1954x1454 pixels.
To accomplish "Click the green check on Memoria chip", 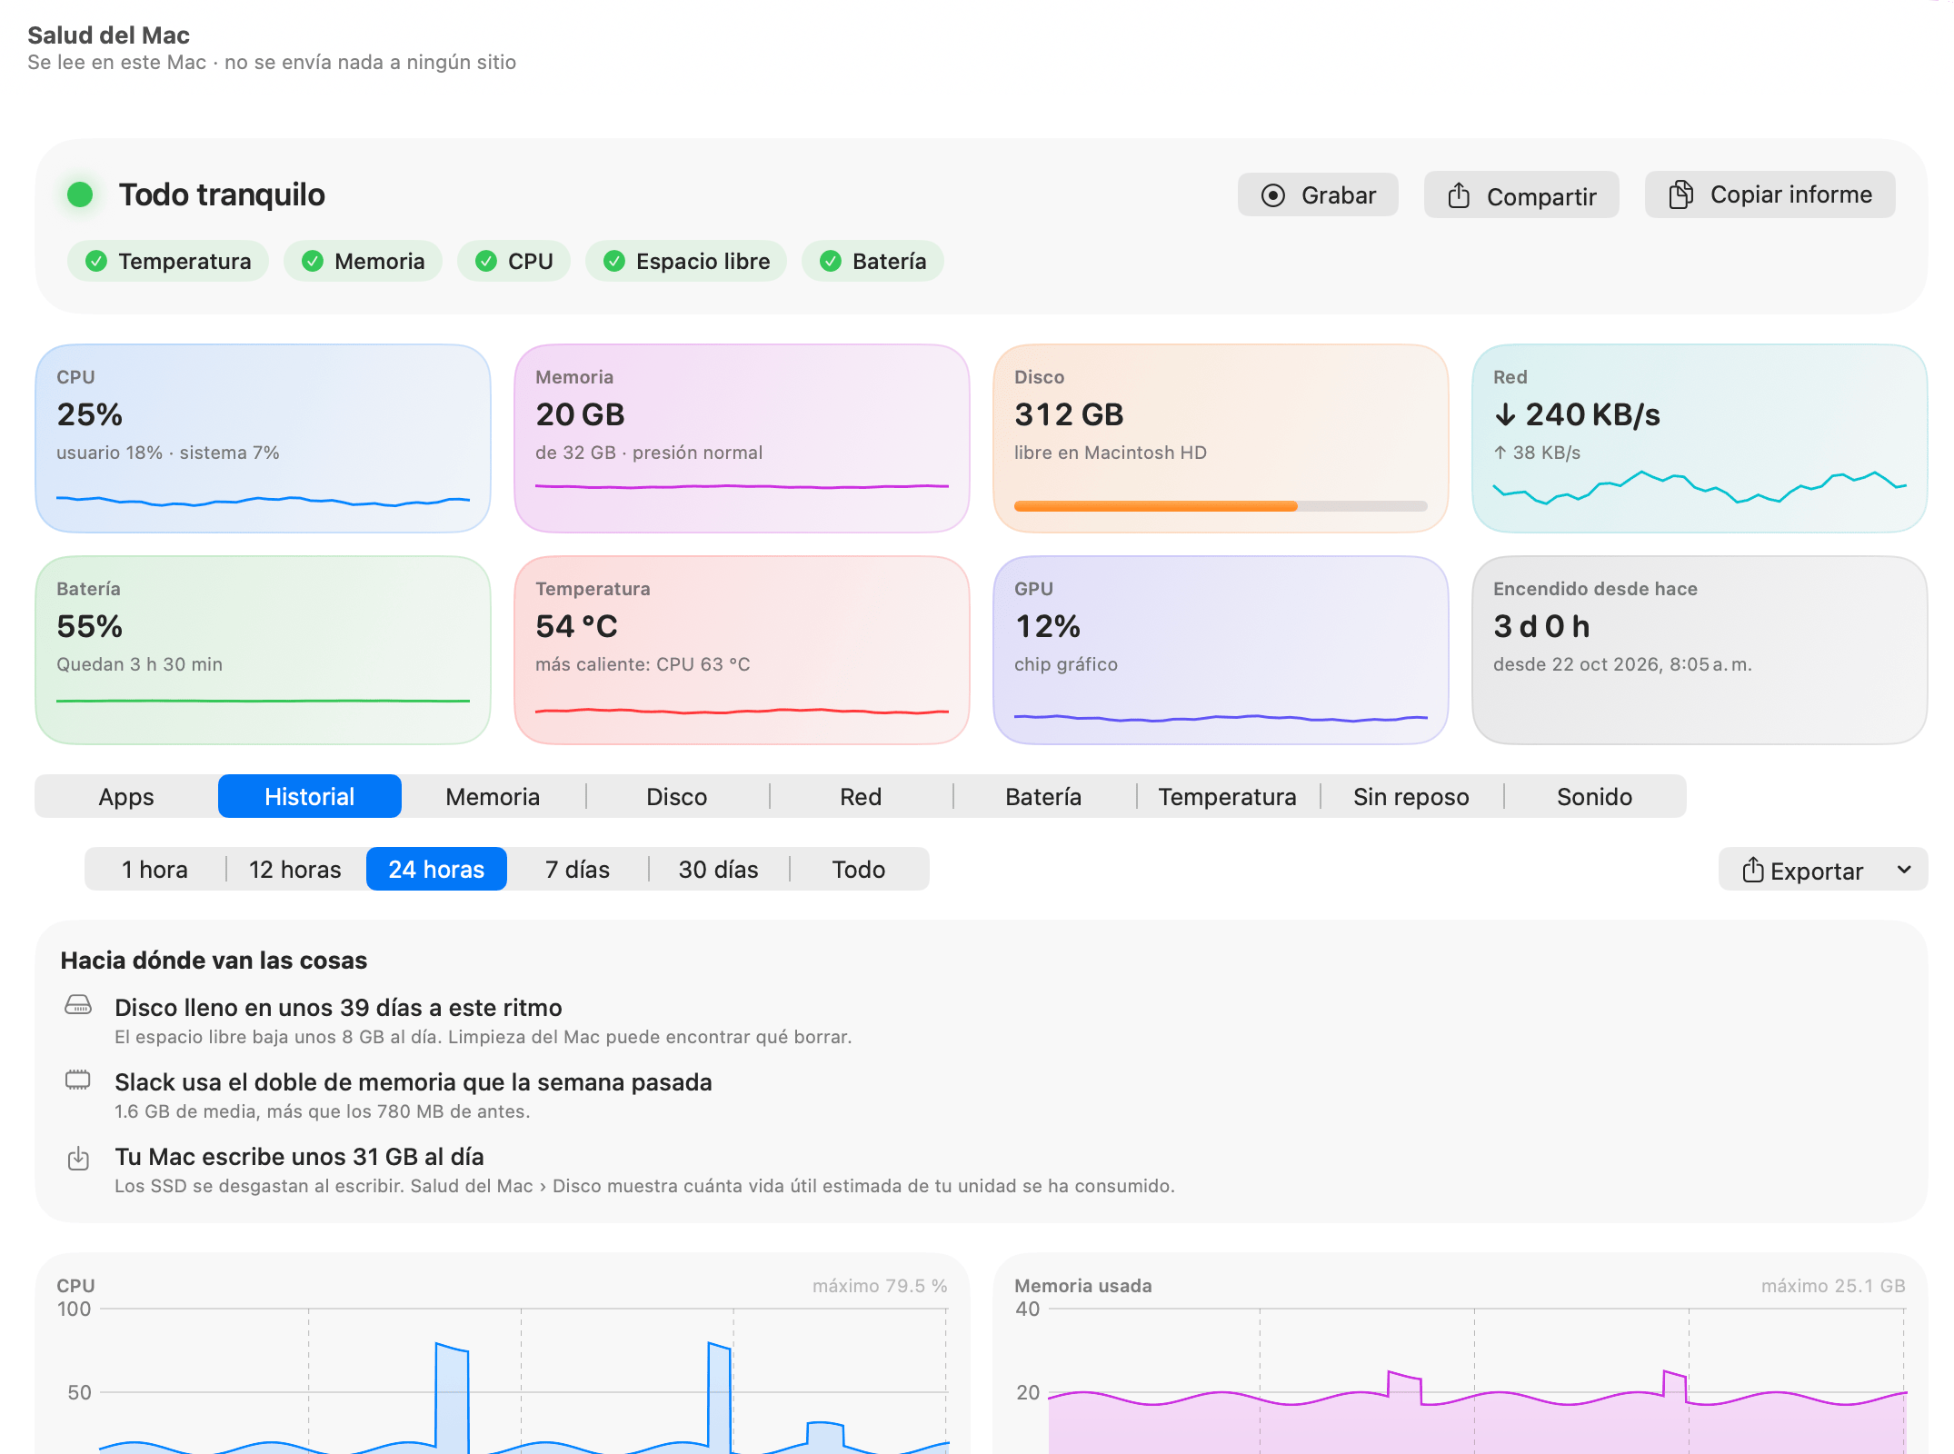I will tap(313, 262).
